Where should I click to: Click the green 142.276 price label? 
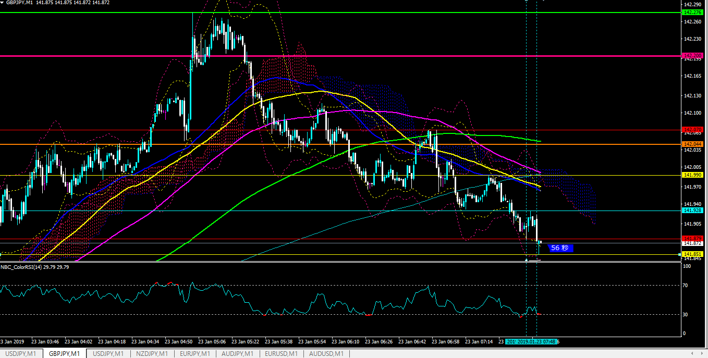[x=691, y=12]
